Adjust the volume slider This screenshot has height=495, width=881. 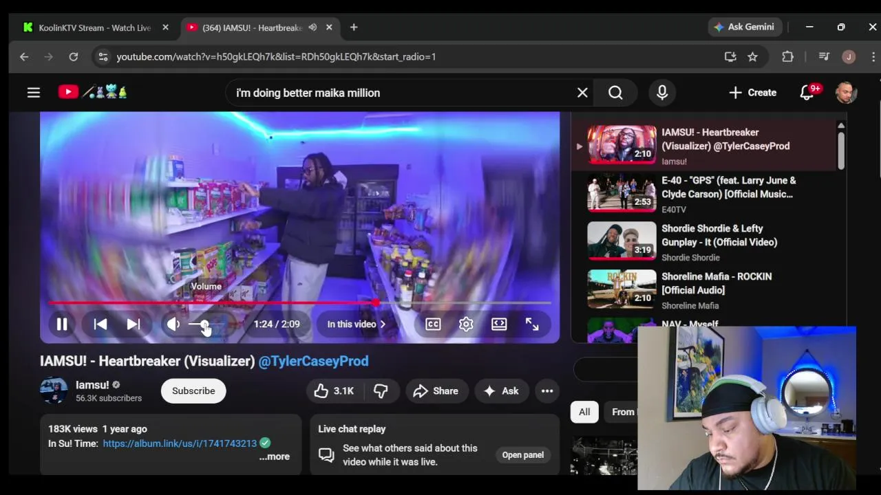(x=205, y=324)
